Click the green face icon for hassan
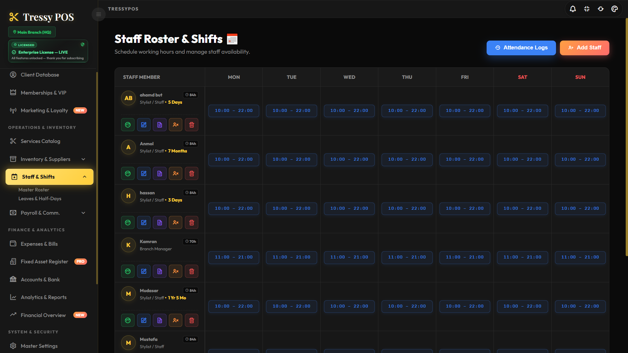 click(x=128, y=222)
